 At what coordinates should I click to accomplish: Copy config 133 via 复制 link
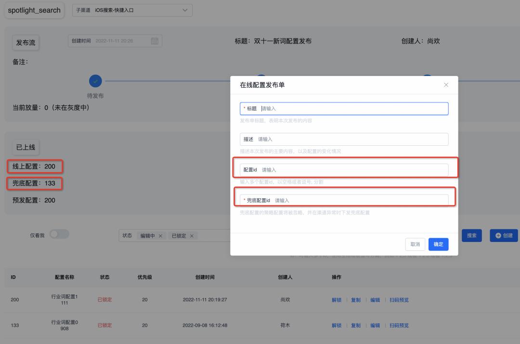356,325
